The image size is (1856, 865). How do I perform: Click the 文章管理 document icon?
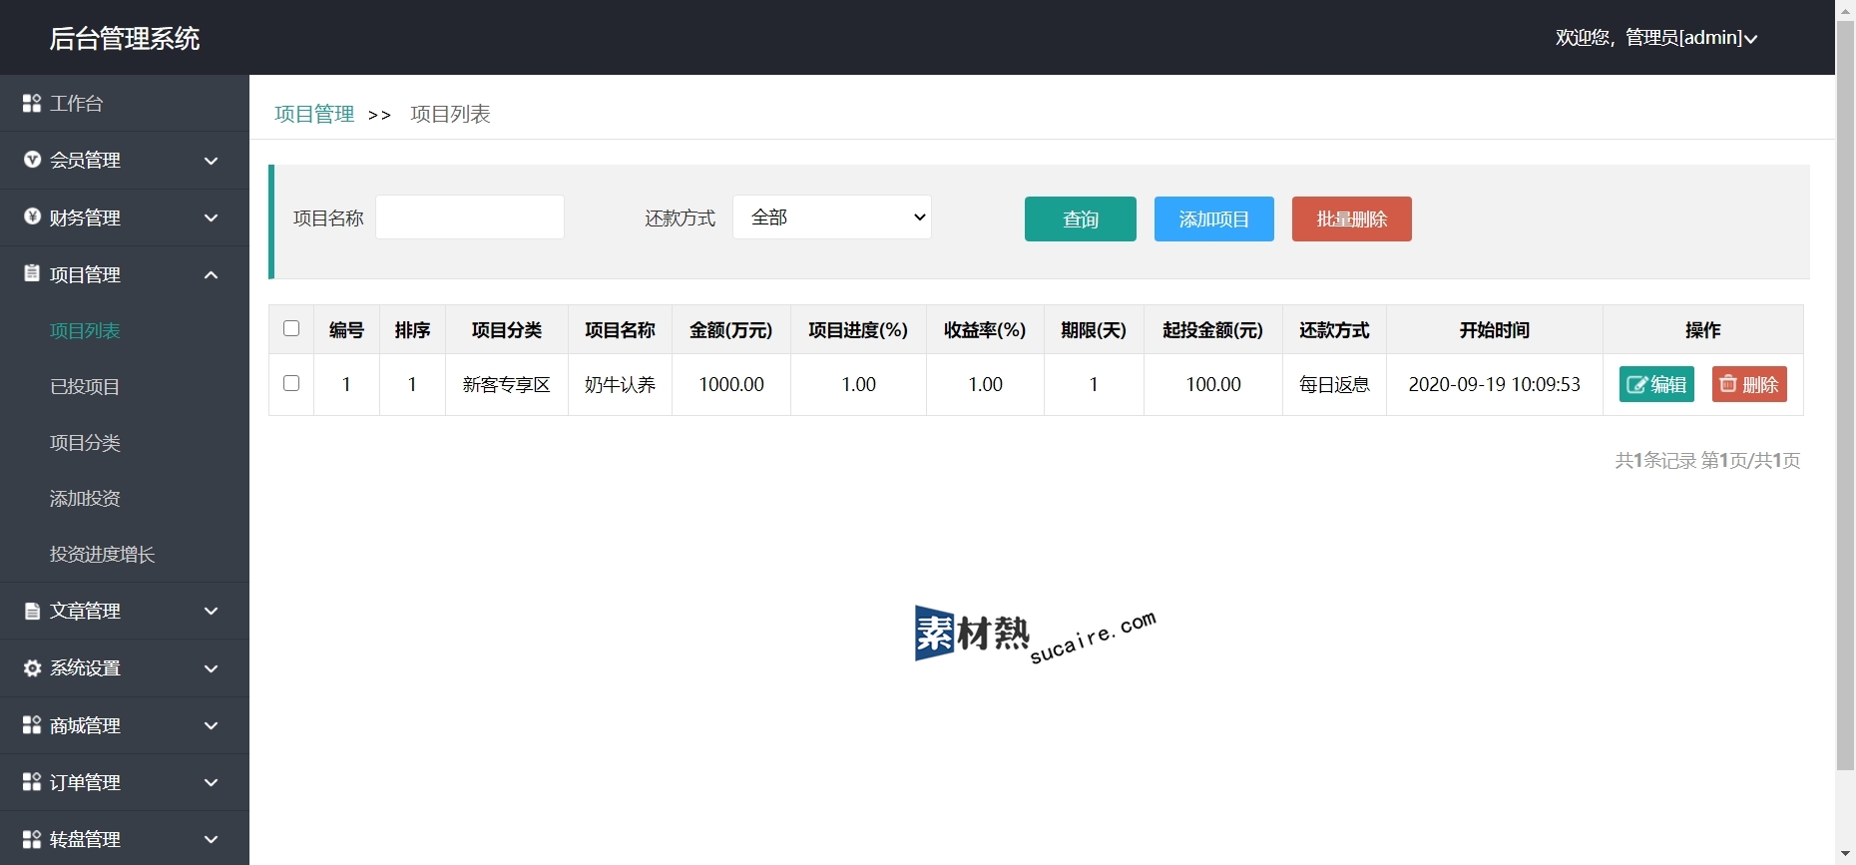32,611
